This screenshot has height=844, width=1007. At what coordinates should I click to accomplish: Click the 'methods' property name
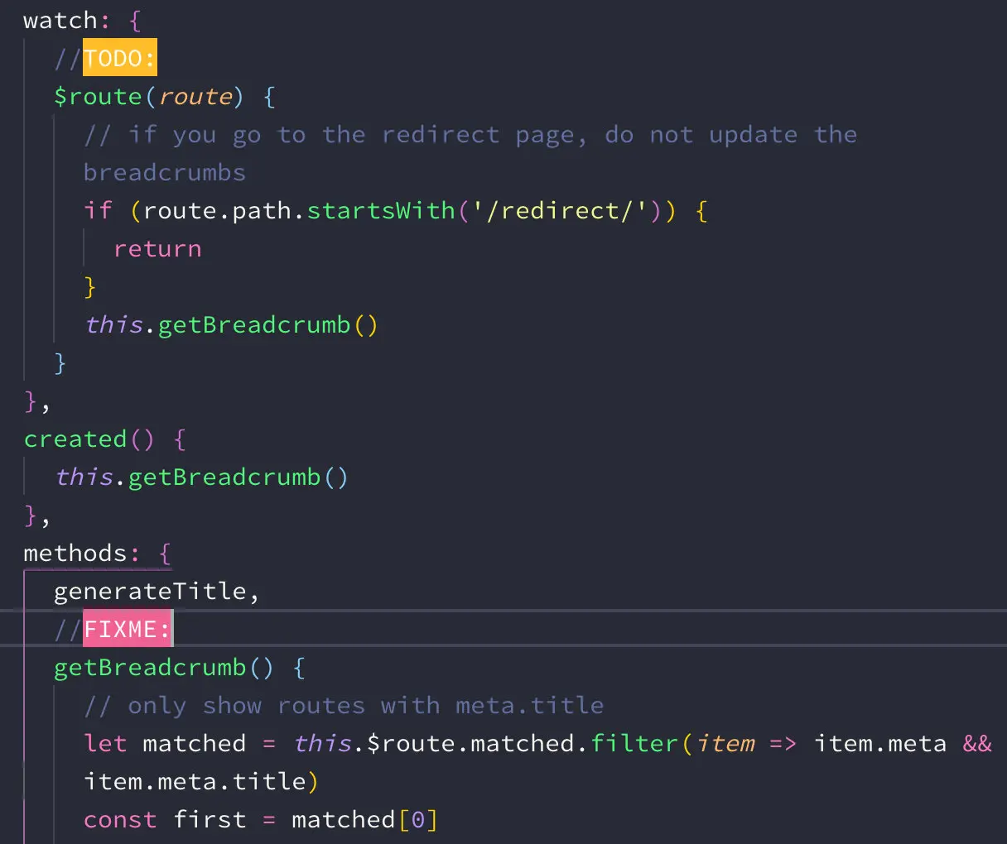(x=75, y=553)
